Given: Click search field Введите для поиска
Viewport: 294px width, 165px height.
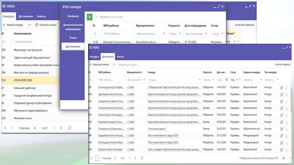Looking at the screenshot, I should (x=194, y=65).
